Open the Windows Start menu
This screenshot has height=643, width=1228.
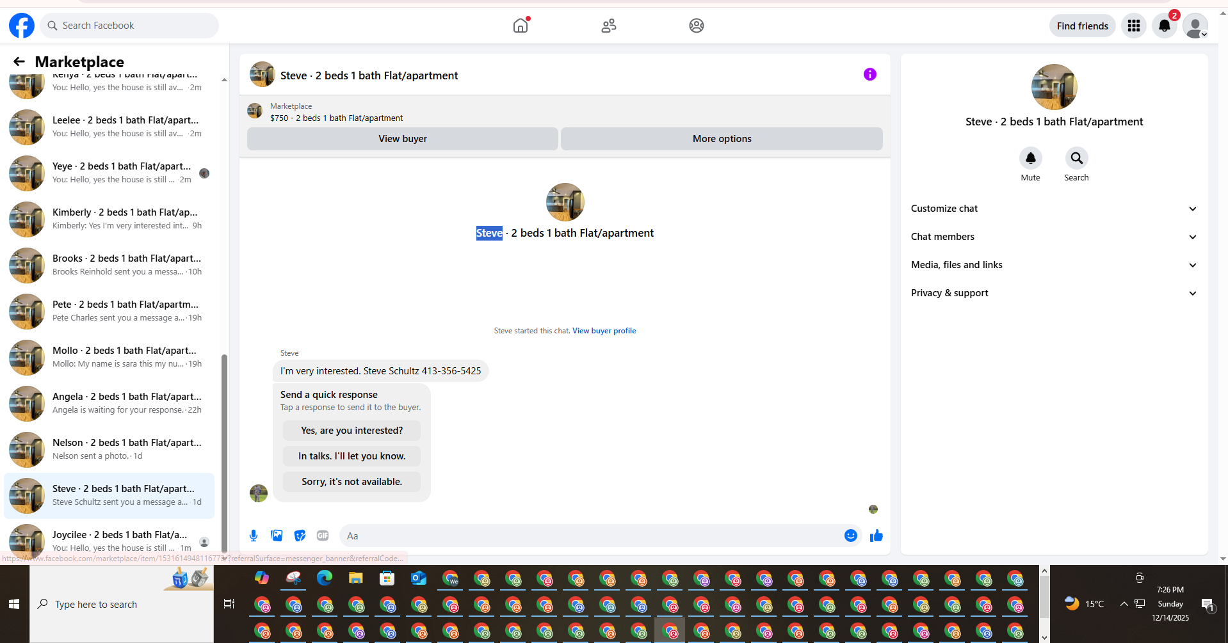14,604
